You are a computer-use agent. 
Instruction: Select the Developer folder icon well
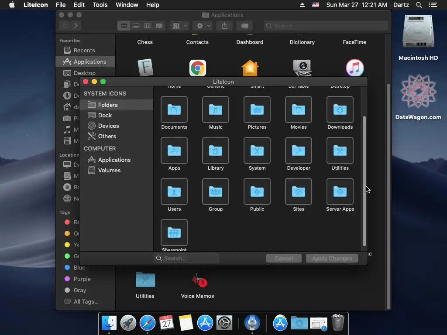pos(299,150)
